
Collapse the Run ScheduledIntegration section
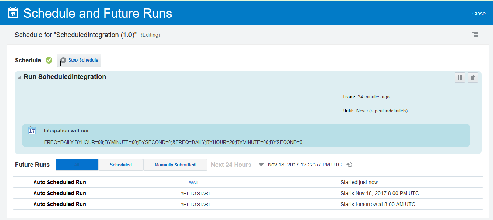pos(18,77)
